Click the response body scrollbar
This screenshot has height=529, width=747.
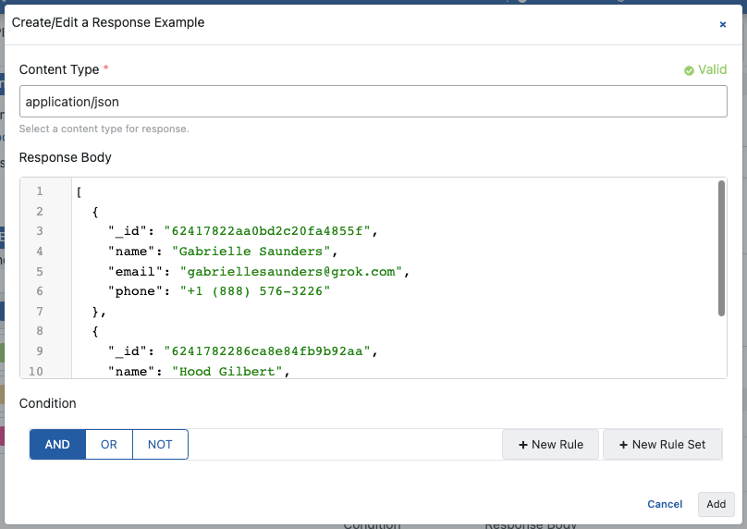pyautogui.click(x=721, y=248)
